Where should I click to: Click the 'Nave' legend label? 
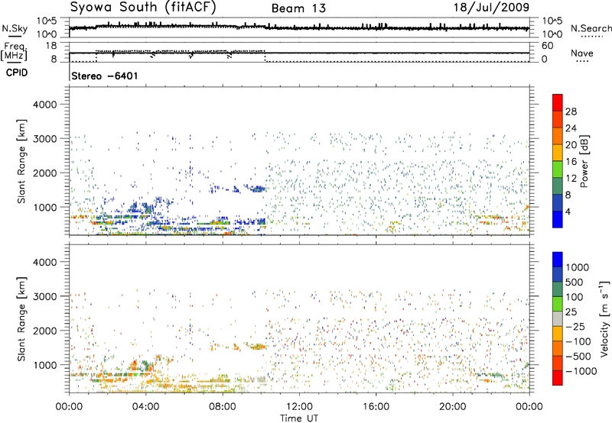point(582,53)
